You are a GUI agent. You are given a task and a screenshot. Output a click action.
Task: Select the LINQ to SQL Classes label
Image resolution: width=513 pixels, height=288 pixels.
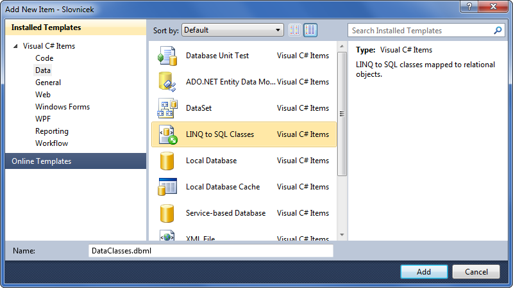220,134
